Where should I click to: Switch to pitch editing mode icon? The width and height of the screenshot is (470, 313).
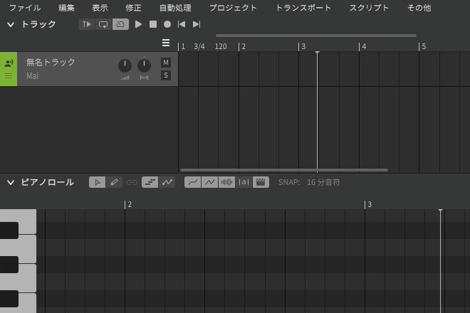167,182
